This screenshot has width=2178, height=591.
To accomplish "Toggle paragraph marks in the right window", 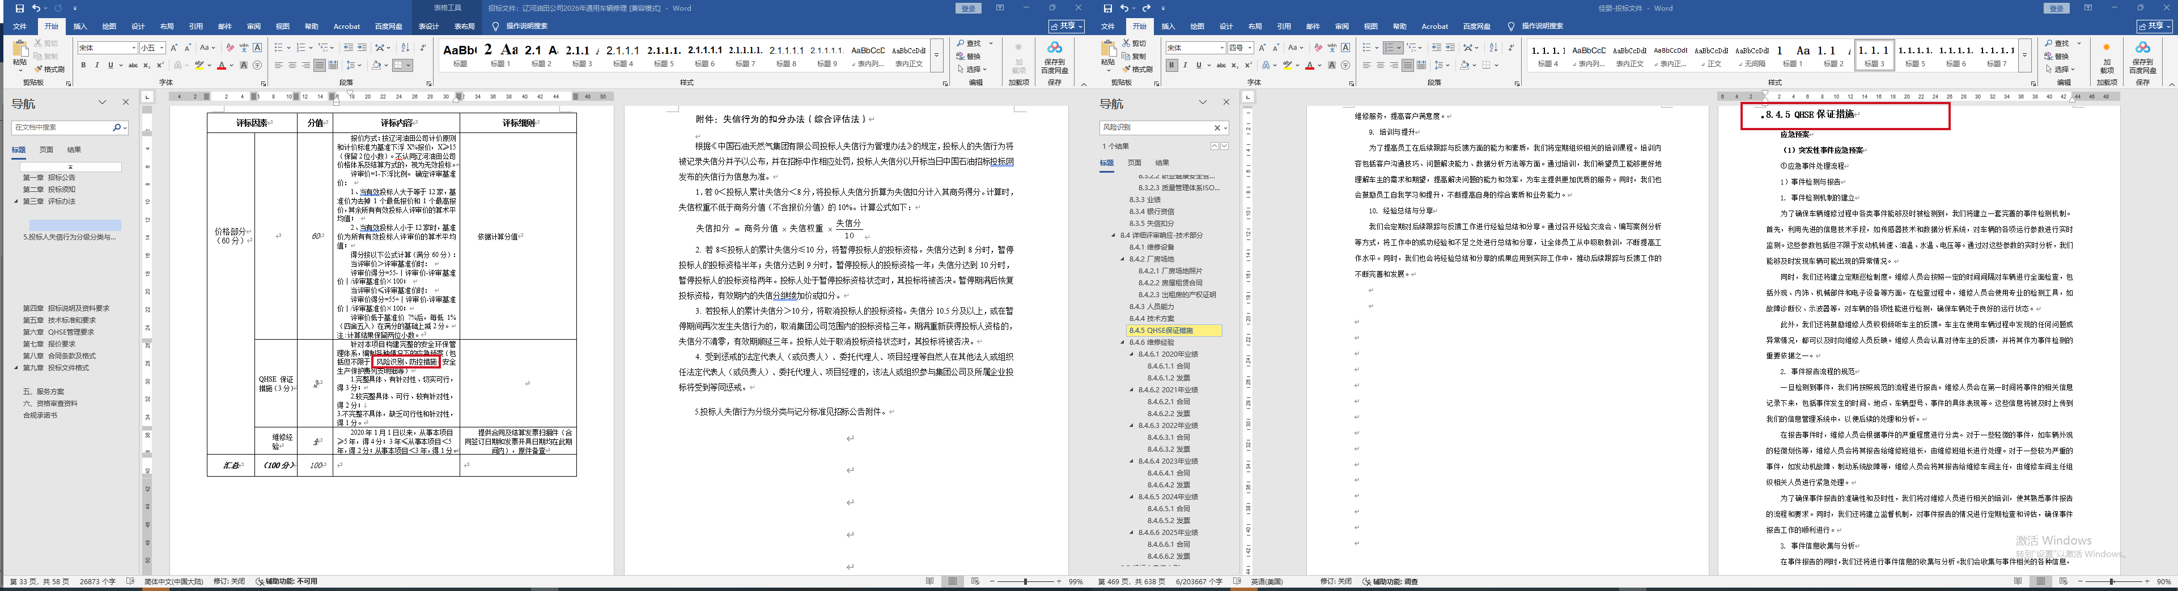I will 1512,48.
